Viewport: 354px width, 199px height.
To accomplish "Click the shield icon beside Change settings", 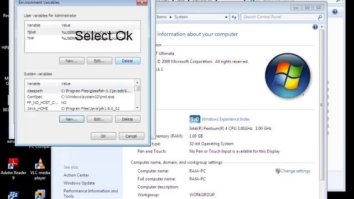I will (x=278, y=171).
